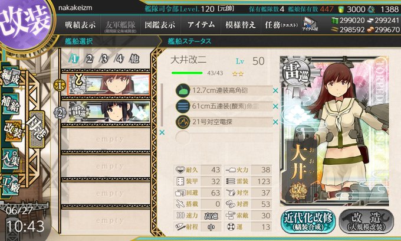The height and width of the screenshot is (241, 401).
Task: Open the 戦績表示 menu item
Action: pyautogui.click(x=80, y=25)
